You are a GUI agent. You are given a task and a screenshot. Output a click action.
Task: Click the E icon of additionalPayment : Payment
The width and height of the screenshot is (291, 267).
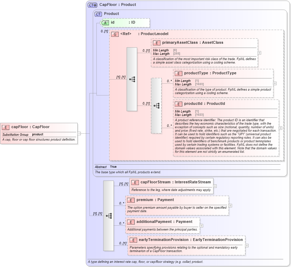(x=131, y=222)
